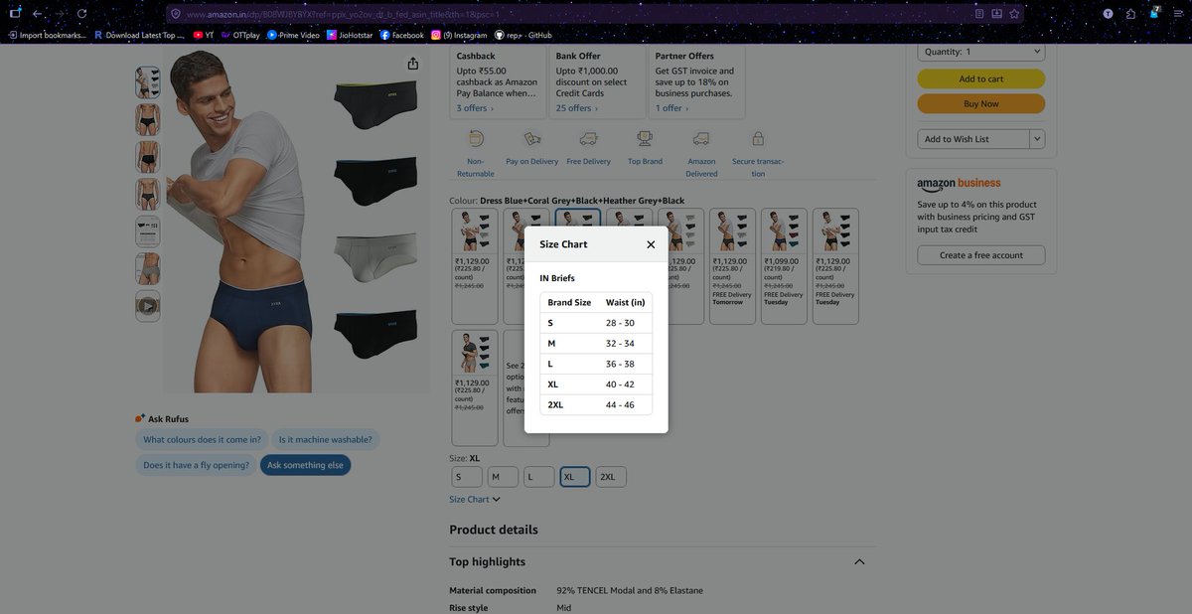Select size M
Viewport: 1192px width, 614px height.
tap(503, 477)
